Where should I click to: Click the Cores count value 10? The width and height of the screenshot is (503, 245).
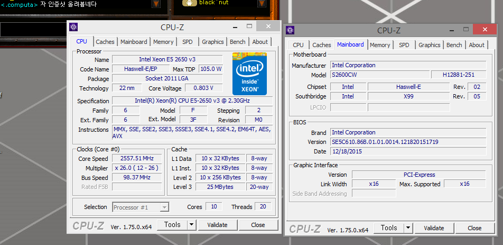213,206
